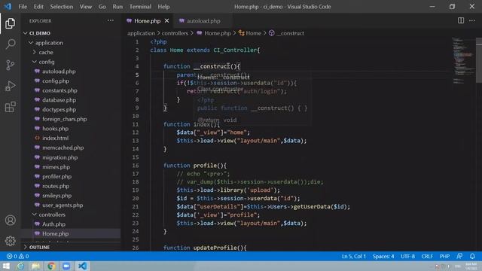The width and height of the screenshot is (482, 271).
Task: Open the Search view in activity bar
Action: [10, 44]
